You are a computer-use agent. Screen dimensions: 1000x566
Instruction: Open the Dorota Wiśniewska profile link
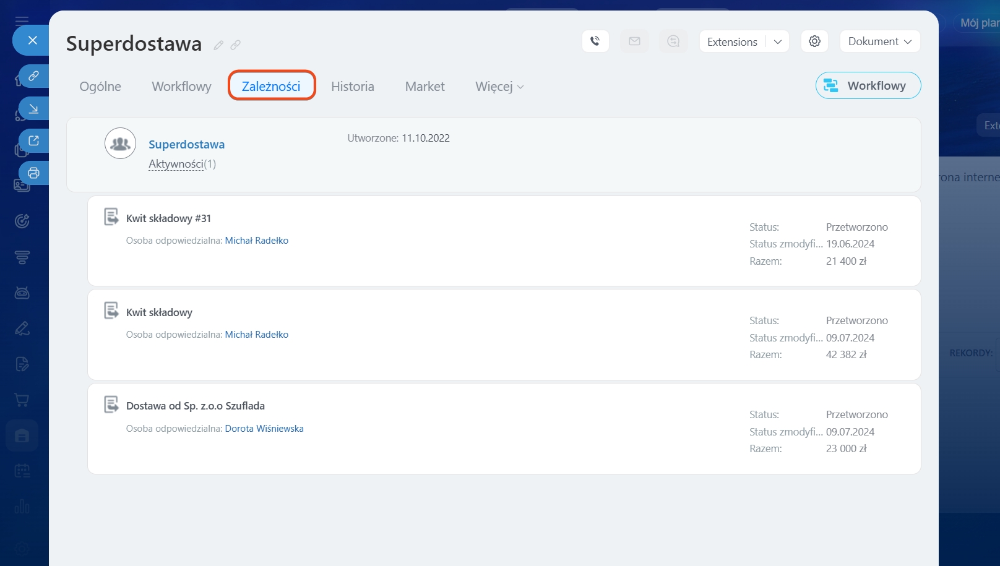tap(264, 429)
